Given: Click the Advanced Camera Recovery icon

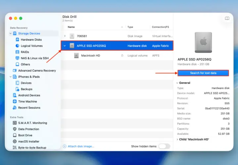Looking at the screenshot, I should (15, 70).
